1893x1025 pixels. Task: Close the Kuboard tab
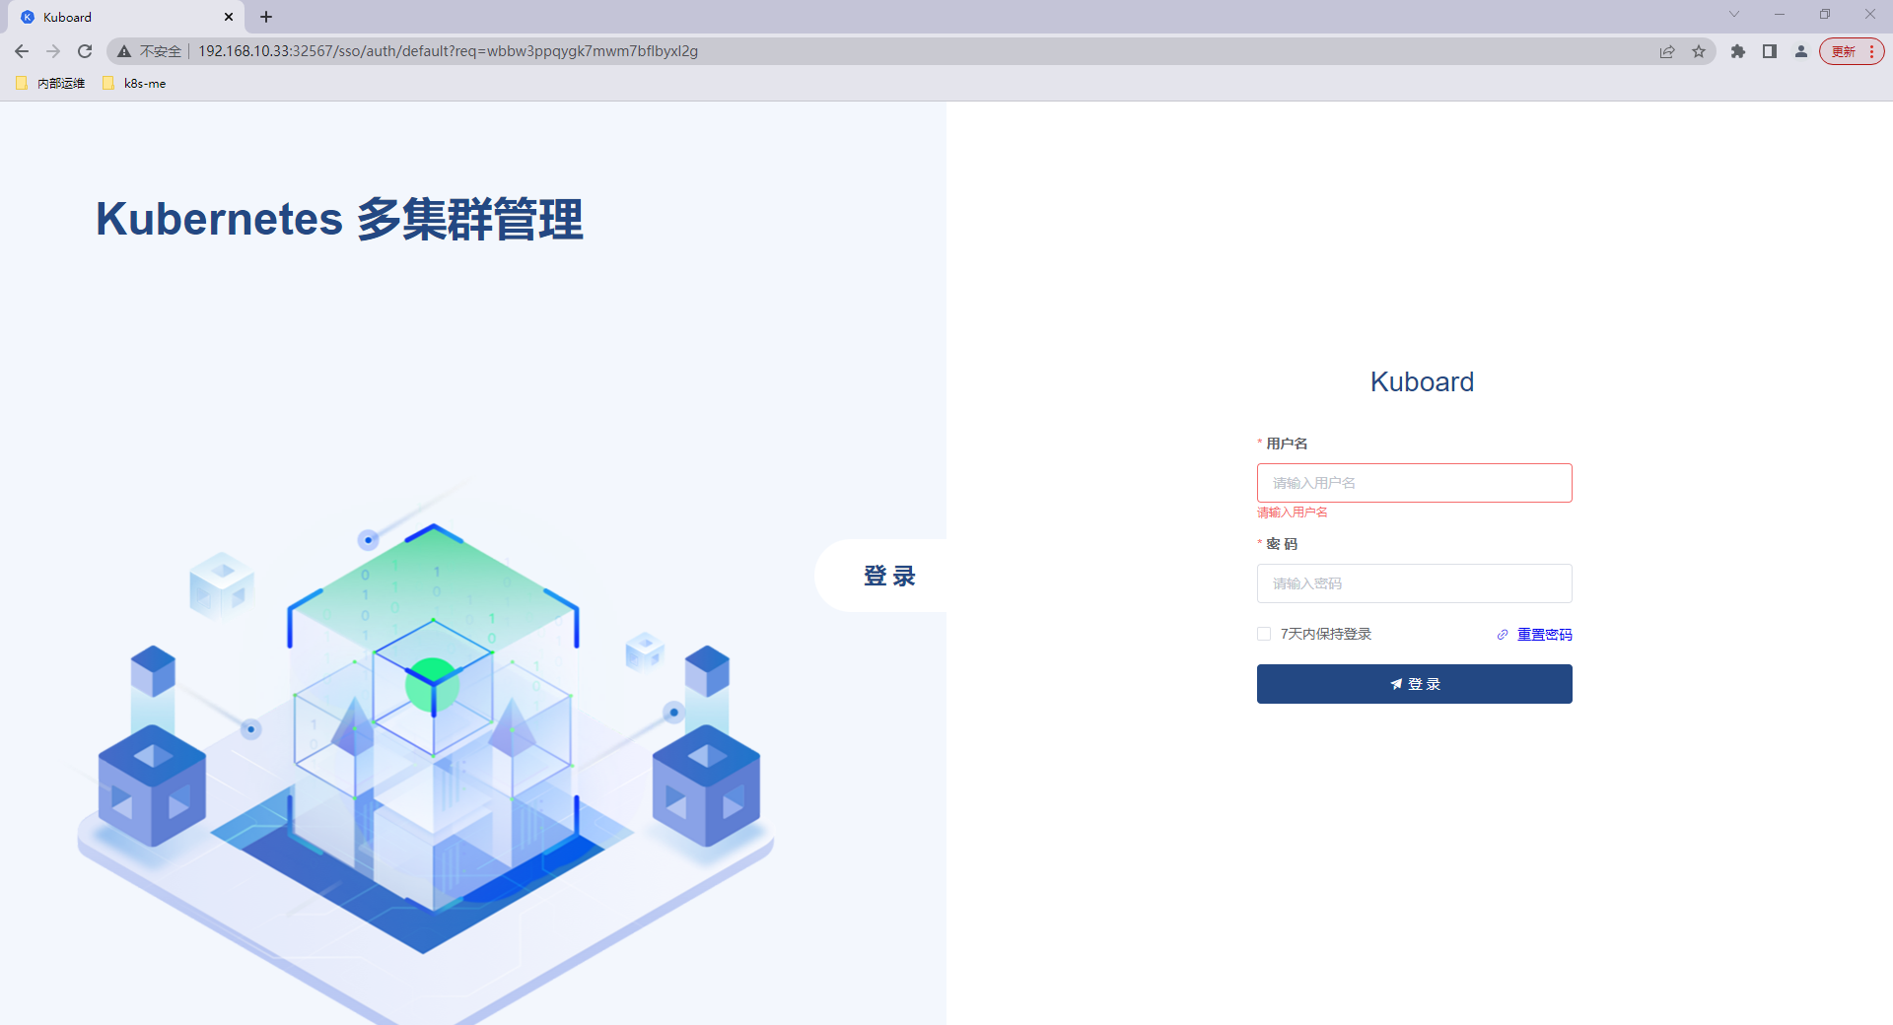pyautogui.click(x=229, y=17)
